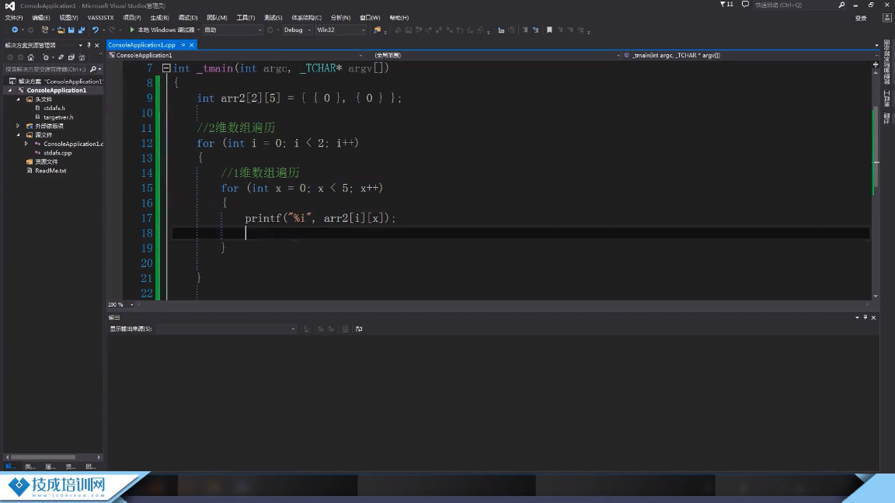The height and width of the screenshot is (503, 895).
Task: Open the 文件(F) menu
Action: [x=14, y=18]
